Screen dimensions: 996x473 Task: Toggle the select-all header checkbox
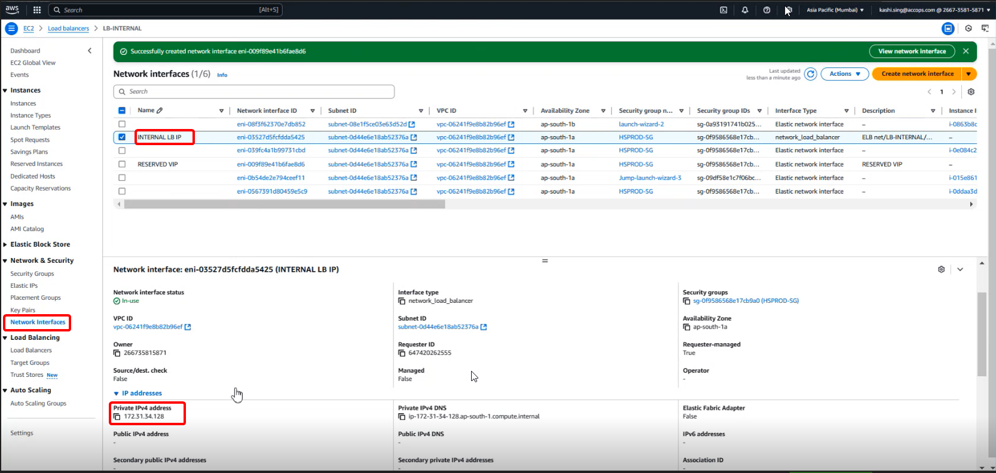coord(122,110)
